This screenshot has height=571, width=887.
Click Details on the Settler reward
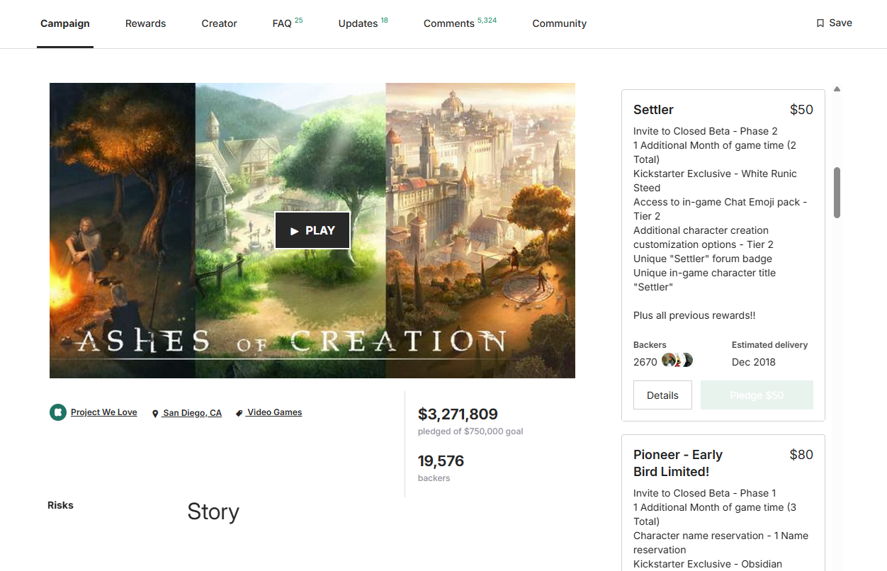pyautogui.click(x=662, y=395)
